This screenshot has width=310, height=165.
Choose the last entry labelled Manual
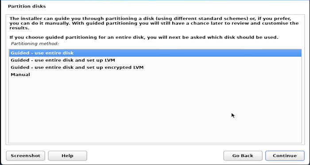[155, 75]
